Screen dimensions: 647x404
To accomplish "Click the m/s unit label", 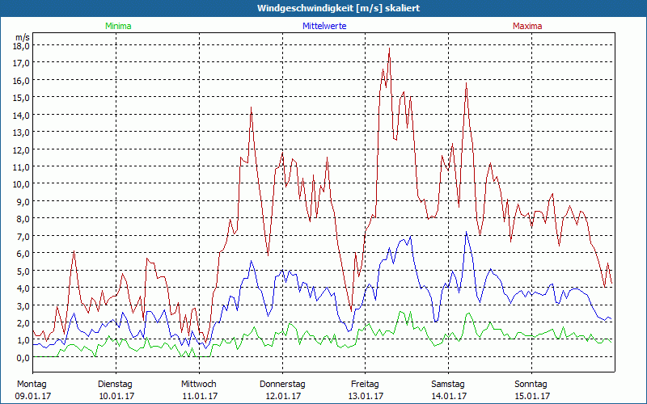I will (x=23, y=37).
